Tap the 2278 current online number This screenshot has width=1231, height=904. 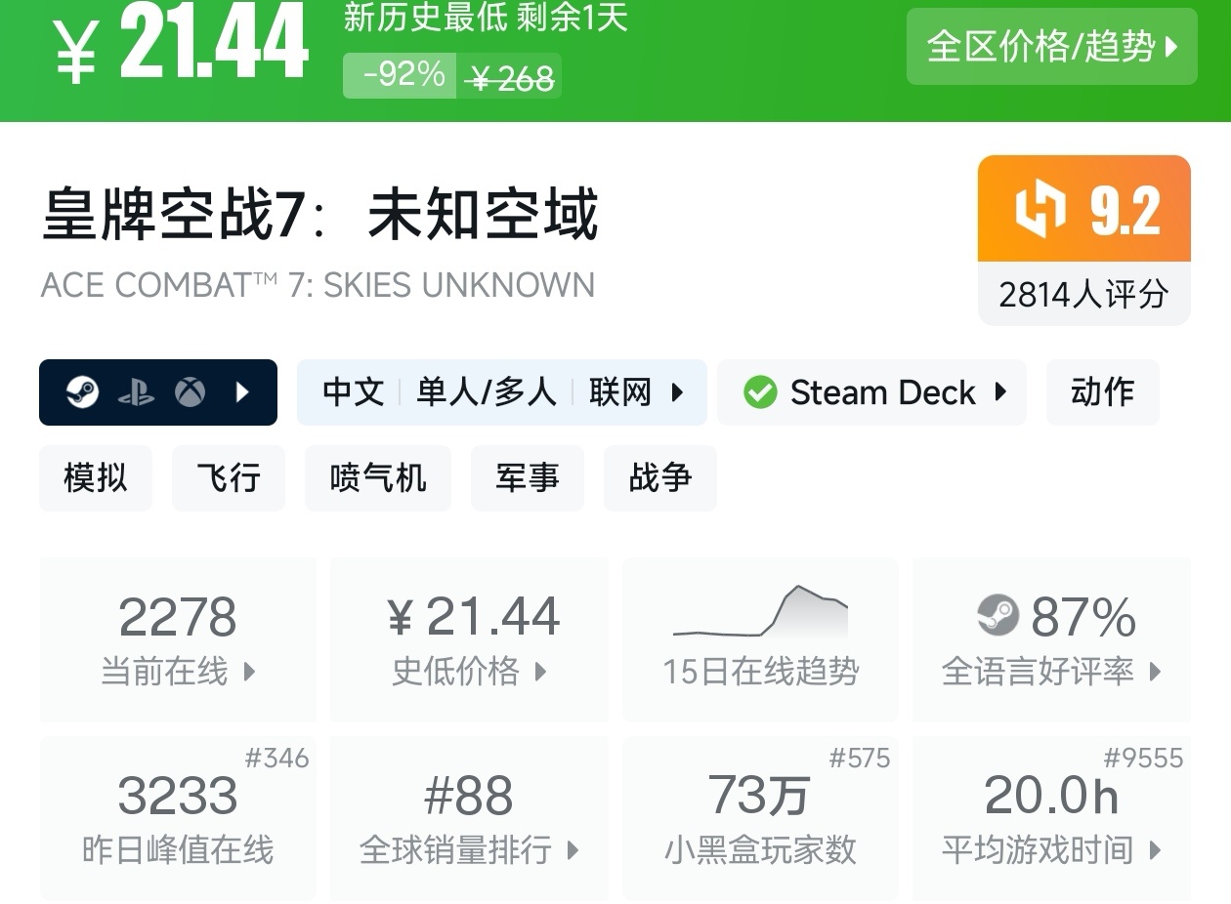coord(178,617)
